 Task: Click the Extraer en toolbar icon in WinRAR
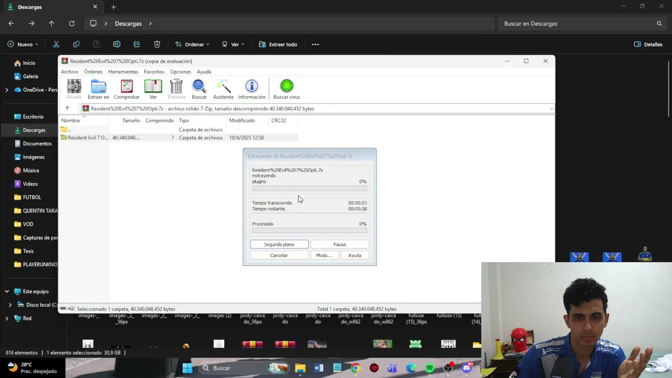(98, 89)
